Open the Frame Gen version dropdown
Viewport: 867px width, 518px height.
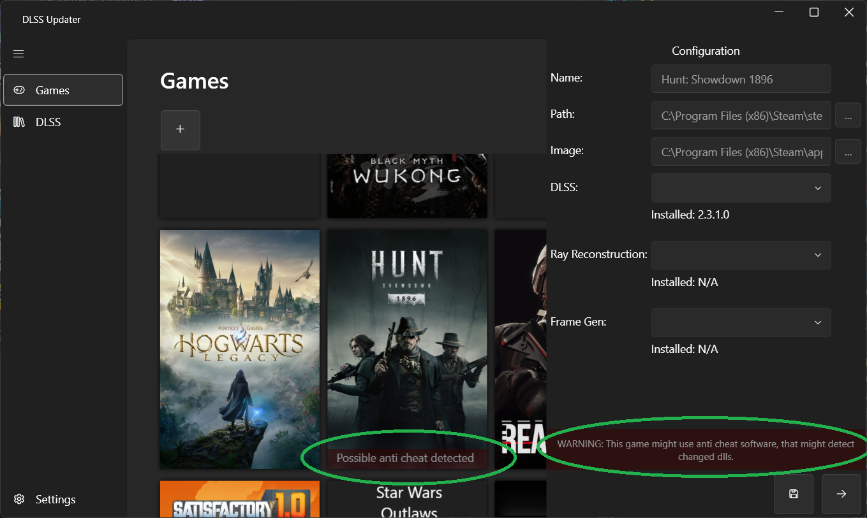pos(741,322)
